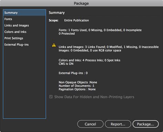Click the 'Fonts: 1 Fonts Used' line

click(100, 30)
